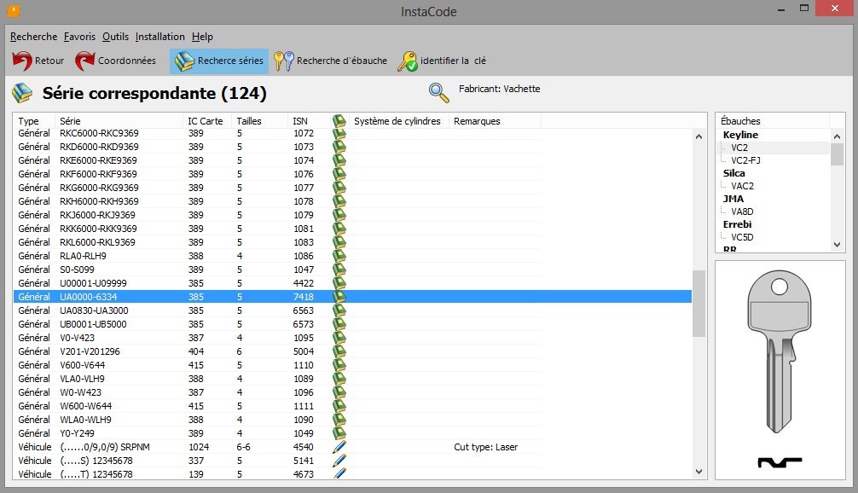Viewport: 858px width, 493px height.
Task: Select VC2 blank under Keyline
Action: [x=739, y=148]
